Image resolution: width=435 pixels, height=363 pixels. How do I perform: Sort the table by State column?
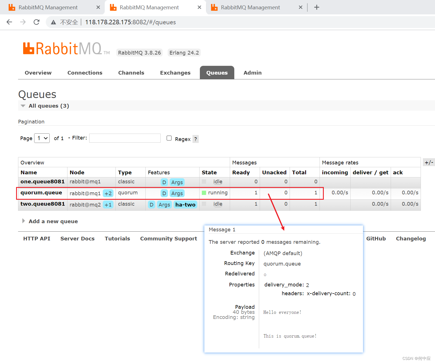pos(209,172)
